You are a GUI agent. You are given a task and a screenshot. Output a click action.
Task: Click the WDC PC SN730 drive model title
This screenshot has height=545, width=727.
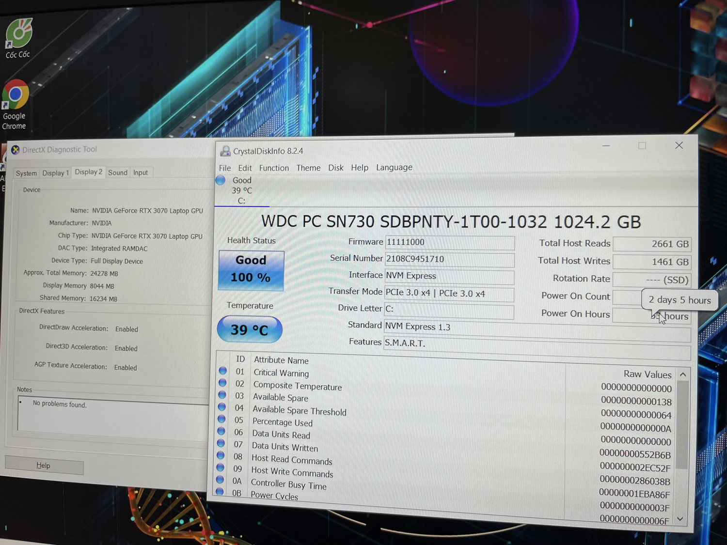pyautogui.click(x=451, y=222)
